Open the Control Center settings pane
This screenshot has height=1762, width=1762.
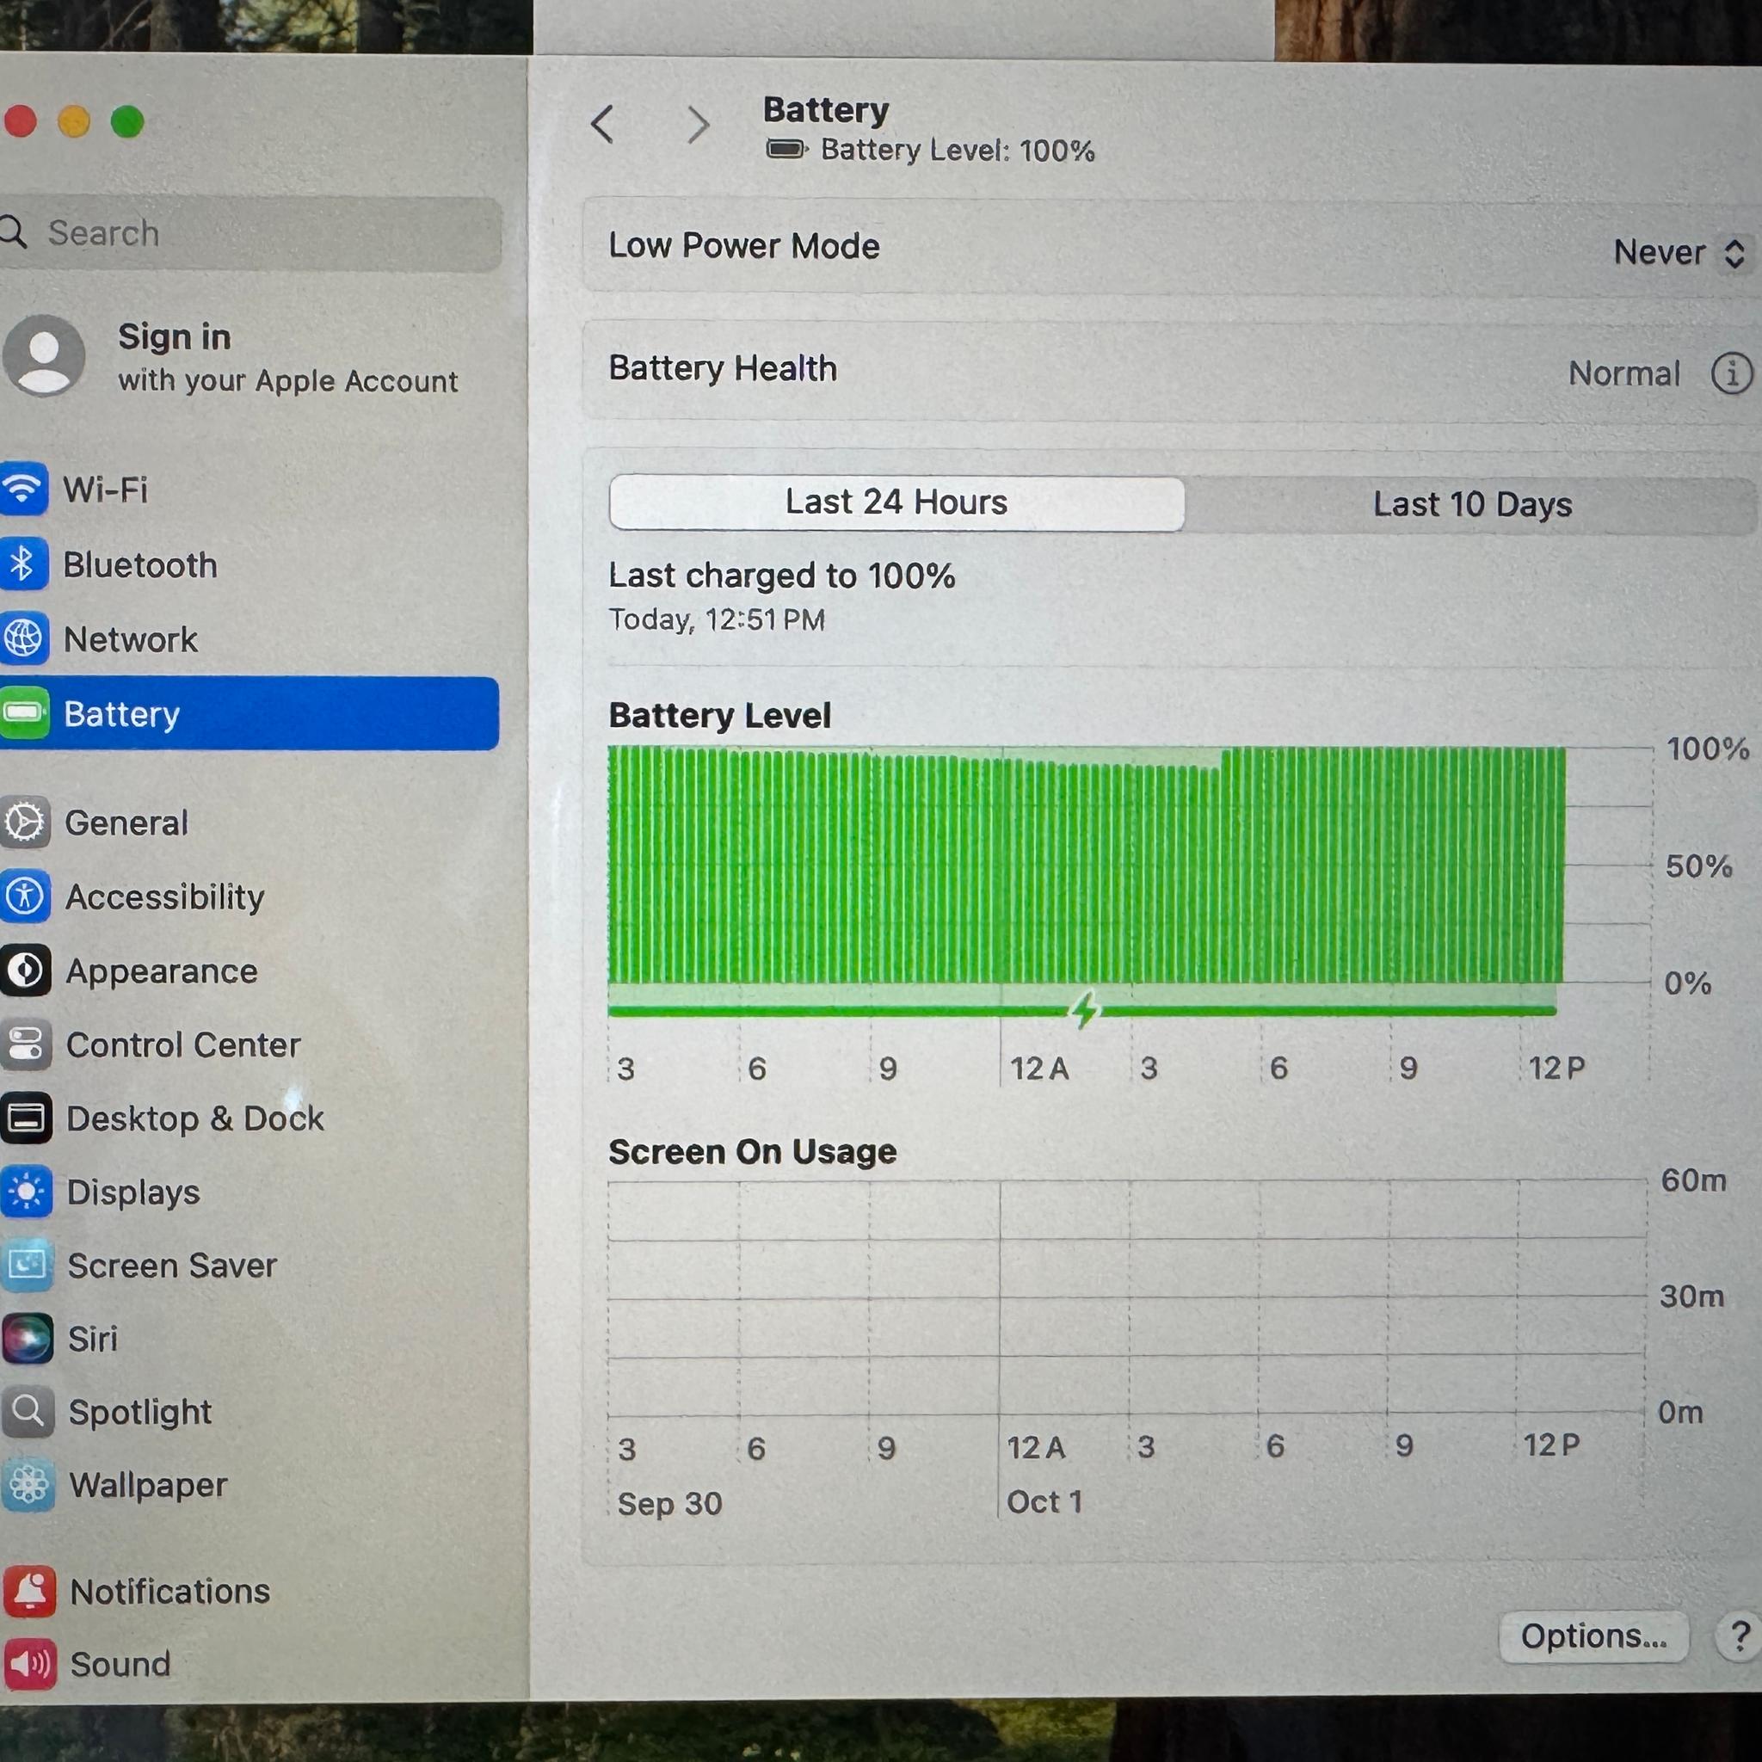(248, 1044)
